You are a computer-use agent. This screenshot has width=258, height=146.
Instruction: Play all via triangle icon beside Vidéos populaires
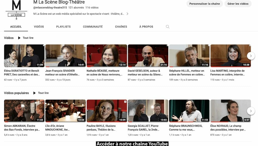[34, 93]
